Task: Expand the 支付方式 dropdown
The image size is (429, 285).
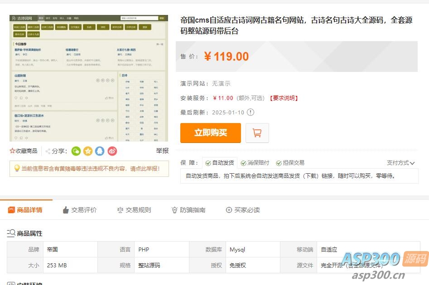Action: click(400, 161)
